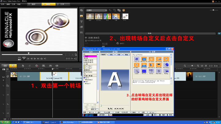Screen dimensions: 221x124
Task: Adjust thumbnail size slider in library
Action: click(213, 10)
